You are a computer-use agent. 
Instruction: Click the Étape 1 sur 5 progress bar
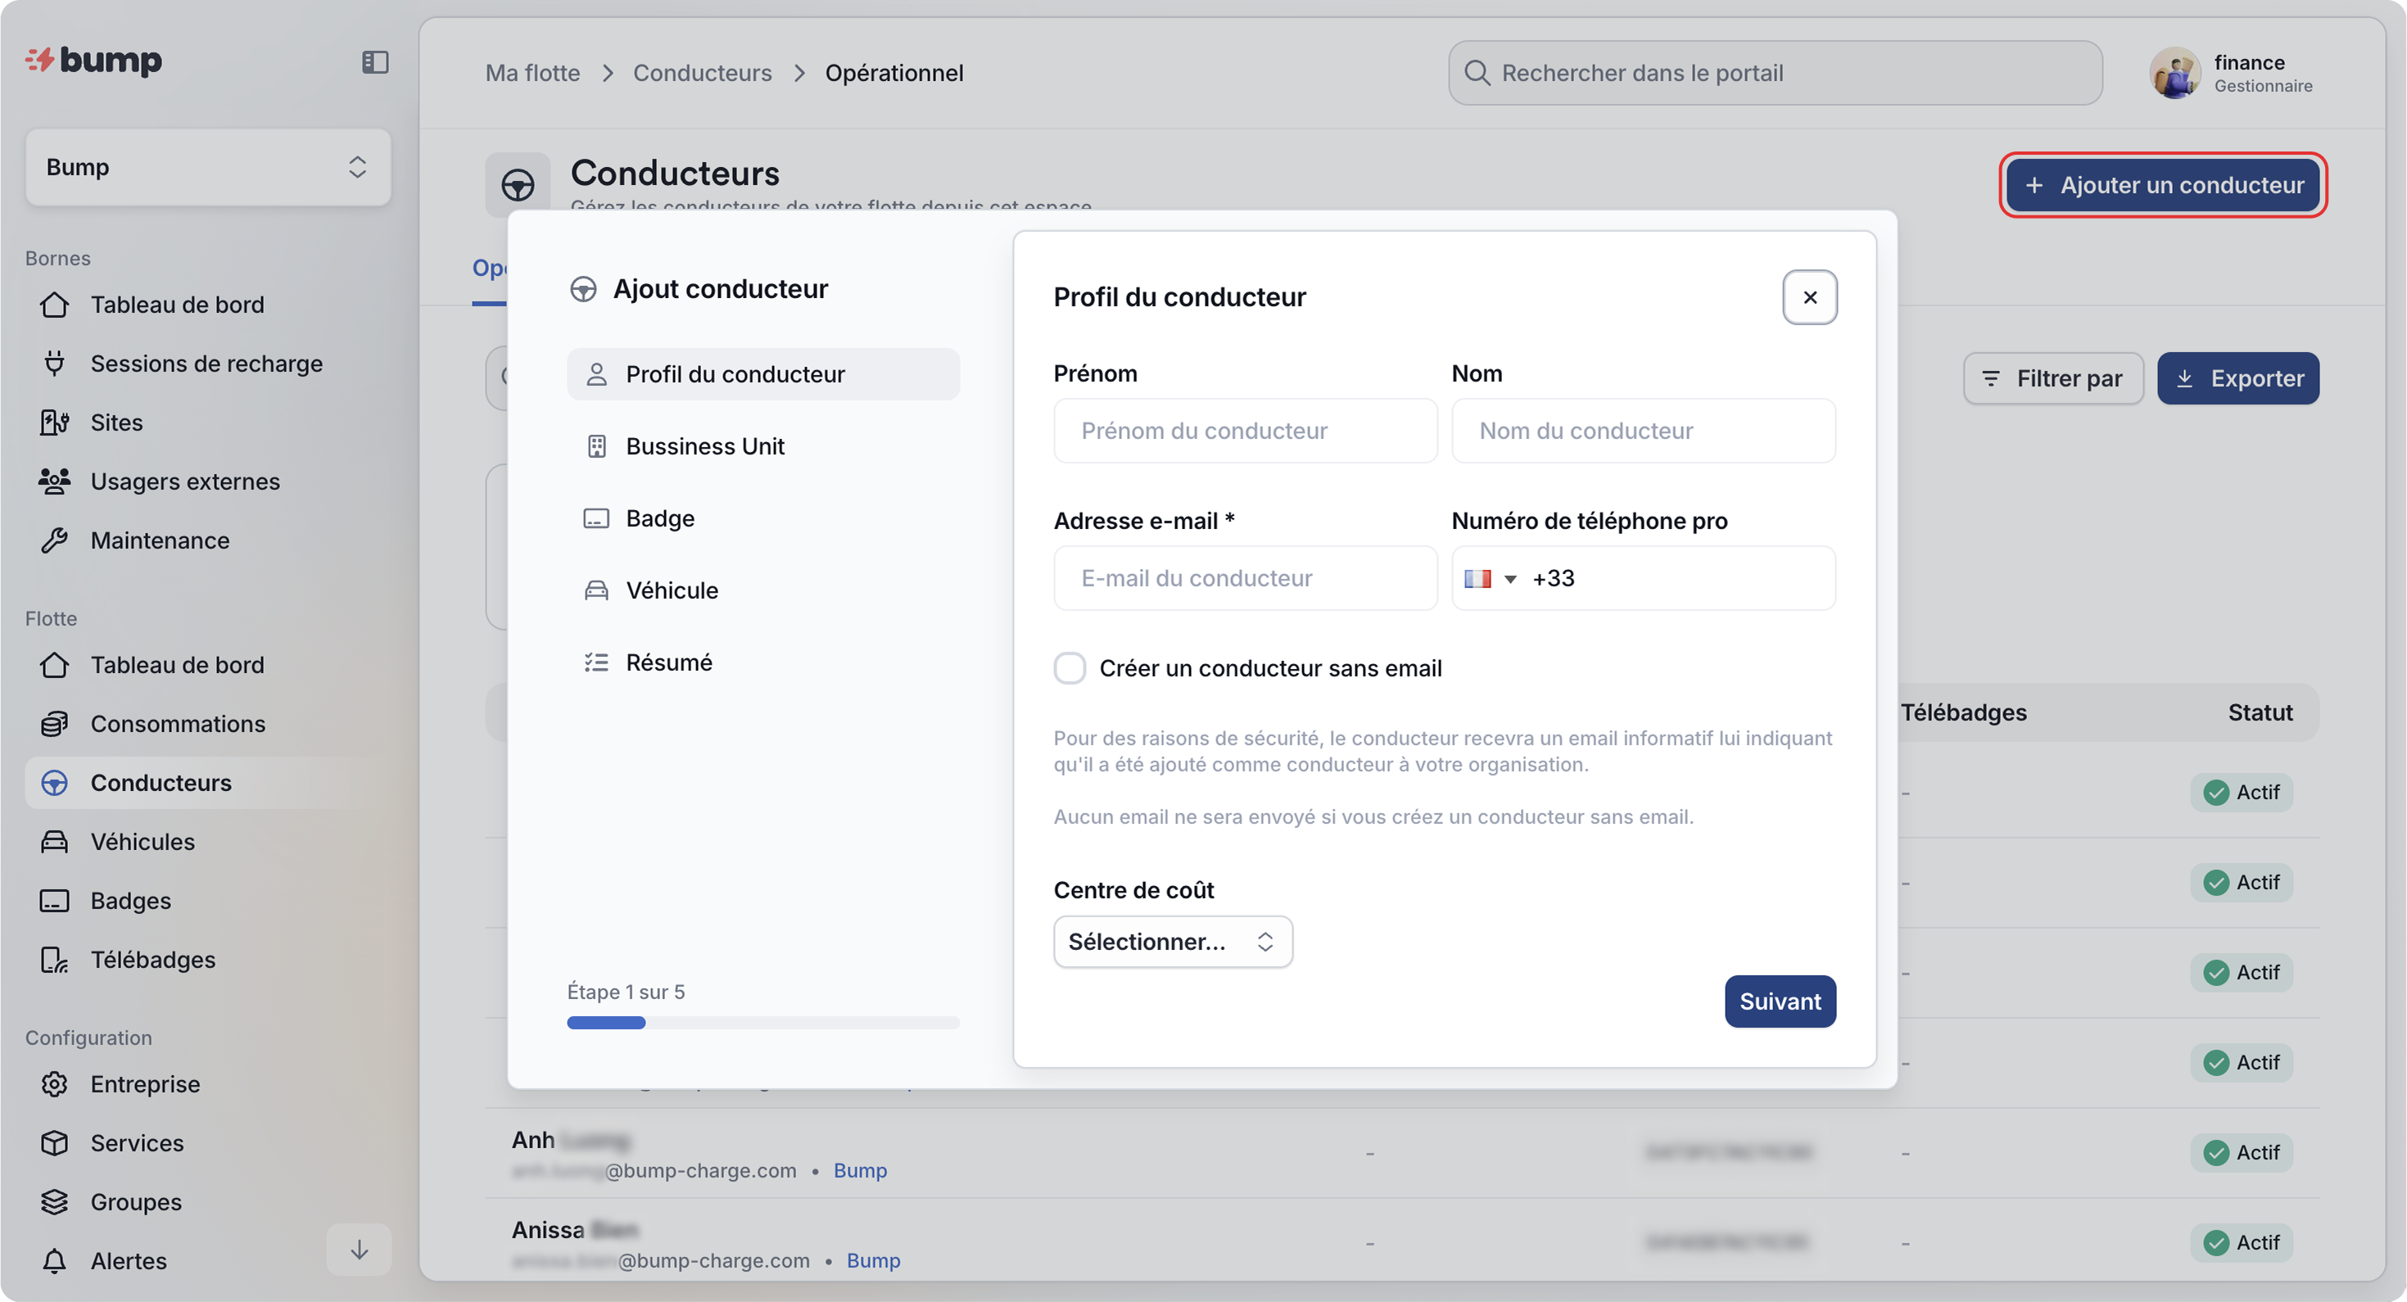[x=762, y=1023]
